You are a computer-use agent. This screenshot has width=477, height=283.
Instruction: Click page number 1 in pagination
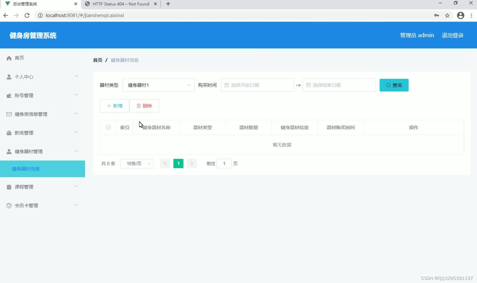point(178,164)
